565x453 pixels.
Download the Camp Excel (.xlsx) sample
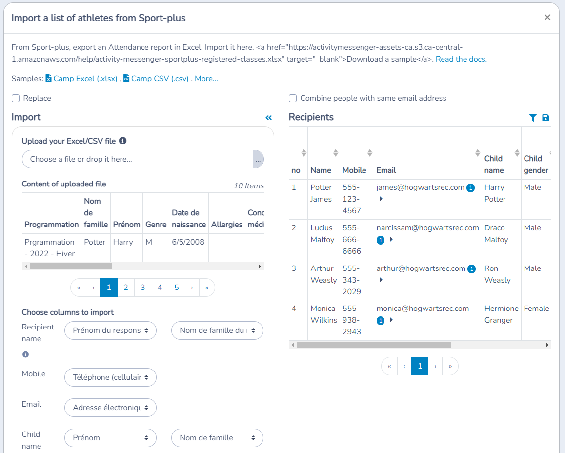tap(85, 79)
